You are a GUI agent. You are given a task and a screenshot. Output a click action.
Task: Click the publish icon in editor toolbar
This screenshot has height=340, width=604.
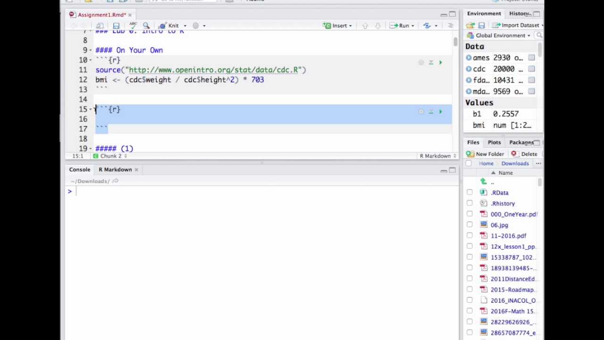click(427, 25)
